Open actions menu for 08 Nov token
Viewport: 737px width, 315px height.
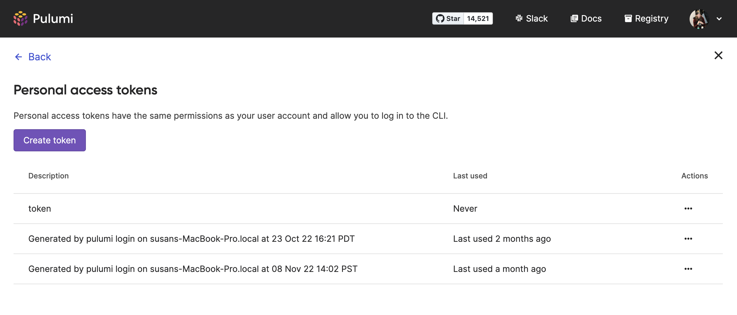688,269
